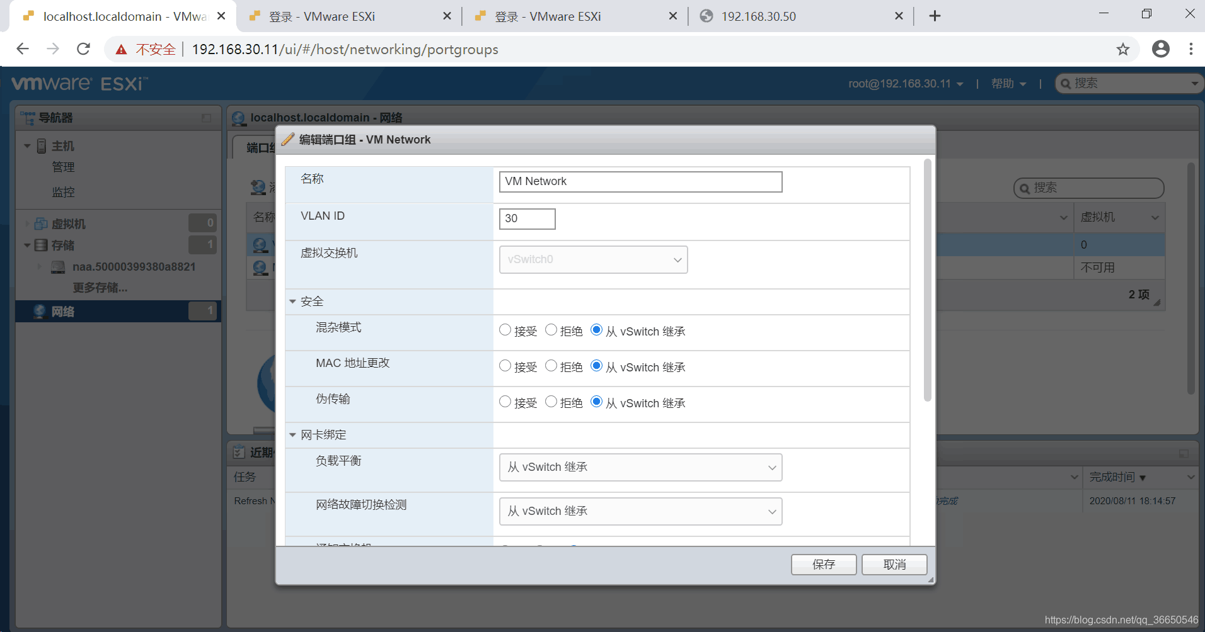The image size is (1205, 632).
Task: Click the Virtual Machines icon in navigator
Action: pyautogui.click(x=41, y=223)
